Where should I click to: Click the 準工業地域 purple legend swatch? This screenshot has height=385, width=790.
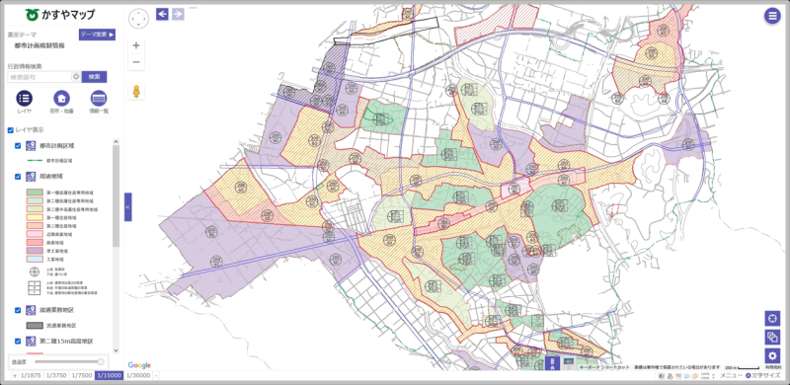[35, 251]
